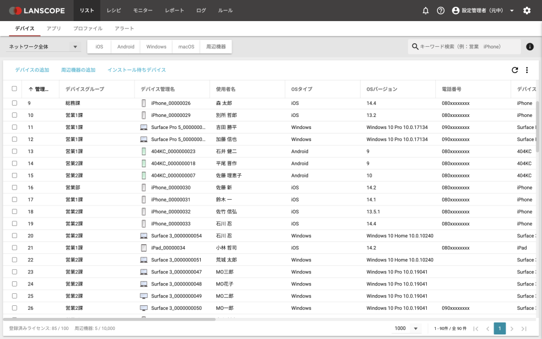
Task: Toggle the select-all header checkbox
Action: click(14, 89)
